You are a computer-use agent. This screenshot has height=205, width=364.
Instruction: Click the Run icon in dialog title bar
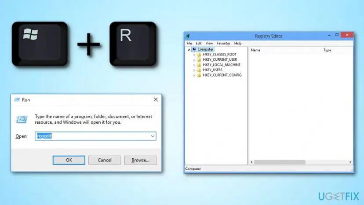click(17, 100)
